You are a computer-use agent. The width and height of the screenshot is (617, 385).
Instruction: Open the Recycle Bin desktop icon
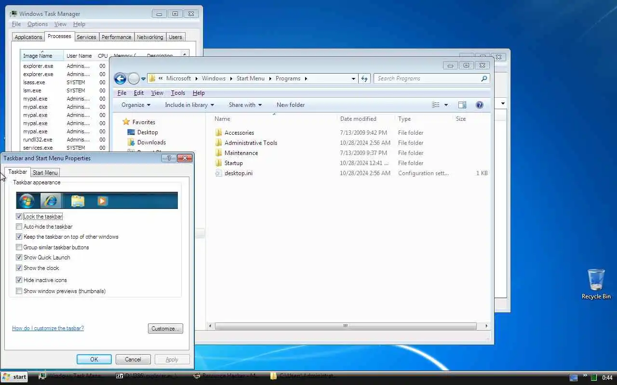[x=596, y=284]
